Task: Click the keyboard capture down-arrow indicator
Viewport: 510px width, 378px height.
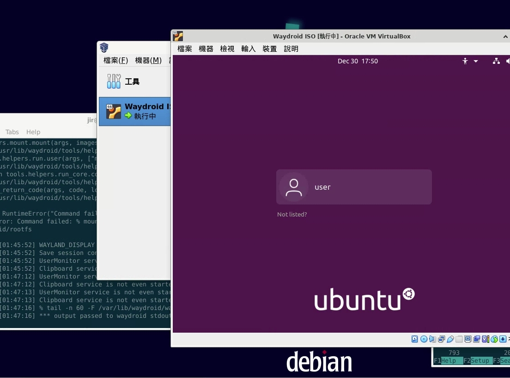Action: coord(503,339)
